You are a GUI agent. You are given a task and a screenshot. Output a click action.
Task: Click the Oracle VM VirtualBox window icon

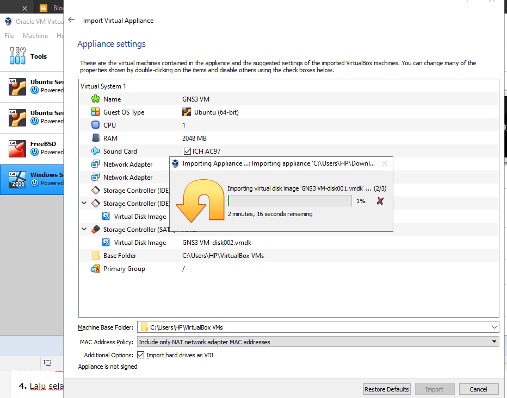click(x=8, y=21)
